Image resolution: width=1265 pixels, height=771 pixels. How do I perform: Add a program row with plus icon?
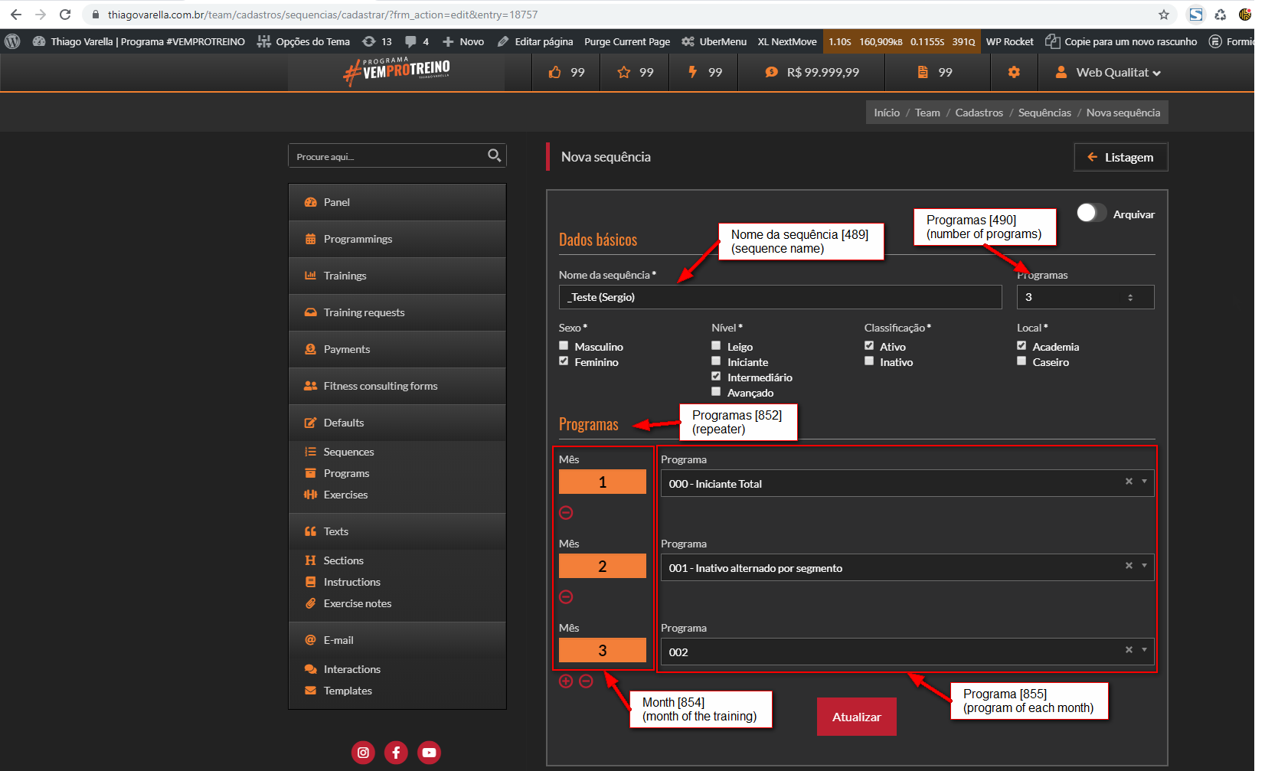click(x=566, y=681)
